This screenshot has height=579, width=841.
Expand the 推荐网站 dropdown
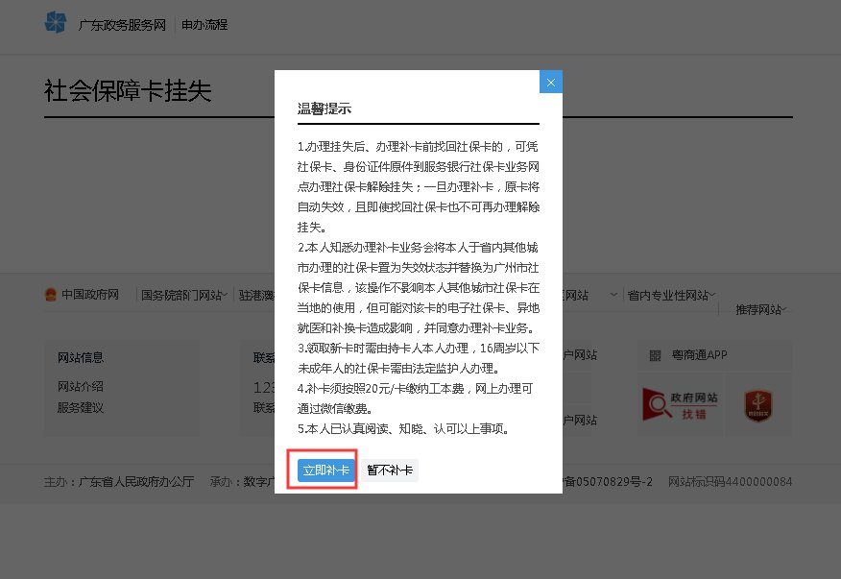[761, 309]
